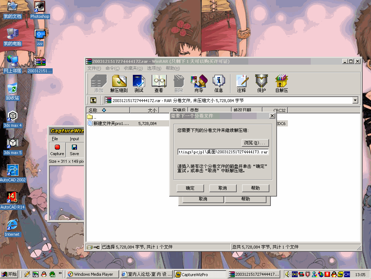Click the 添加 (Add) toolbar icon
This screenshot has width=371, height=279.
click(x=99, y=83)
